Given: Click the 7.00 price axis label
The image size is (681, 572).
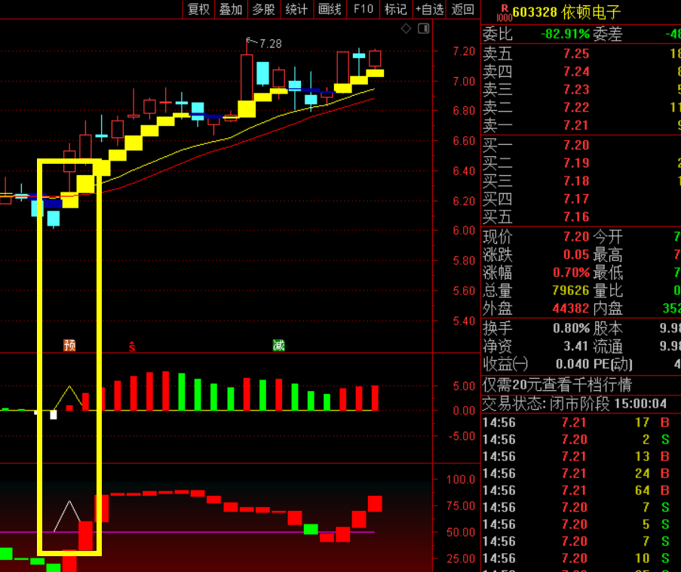Looking at the screenshot, I should (x=464, y=81).
